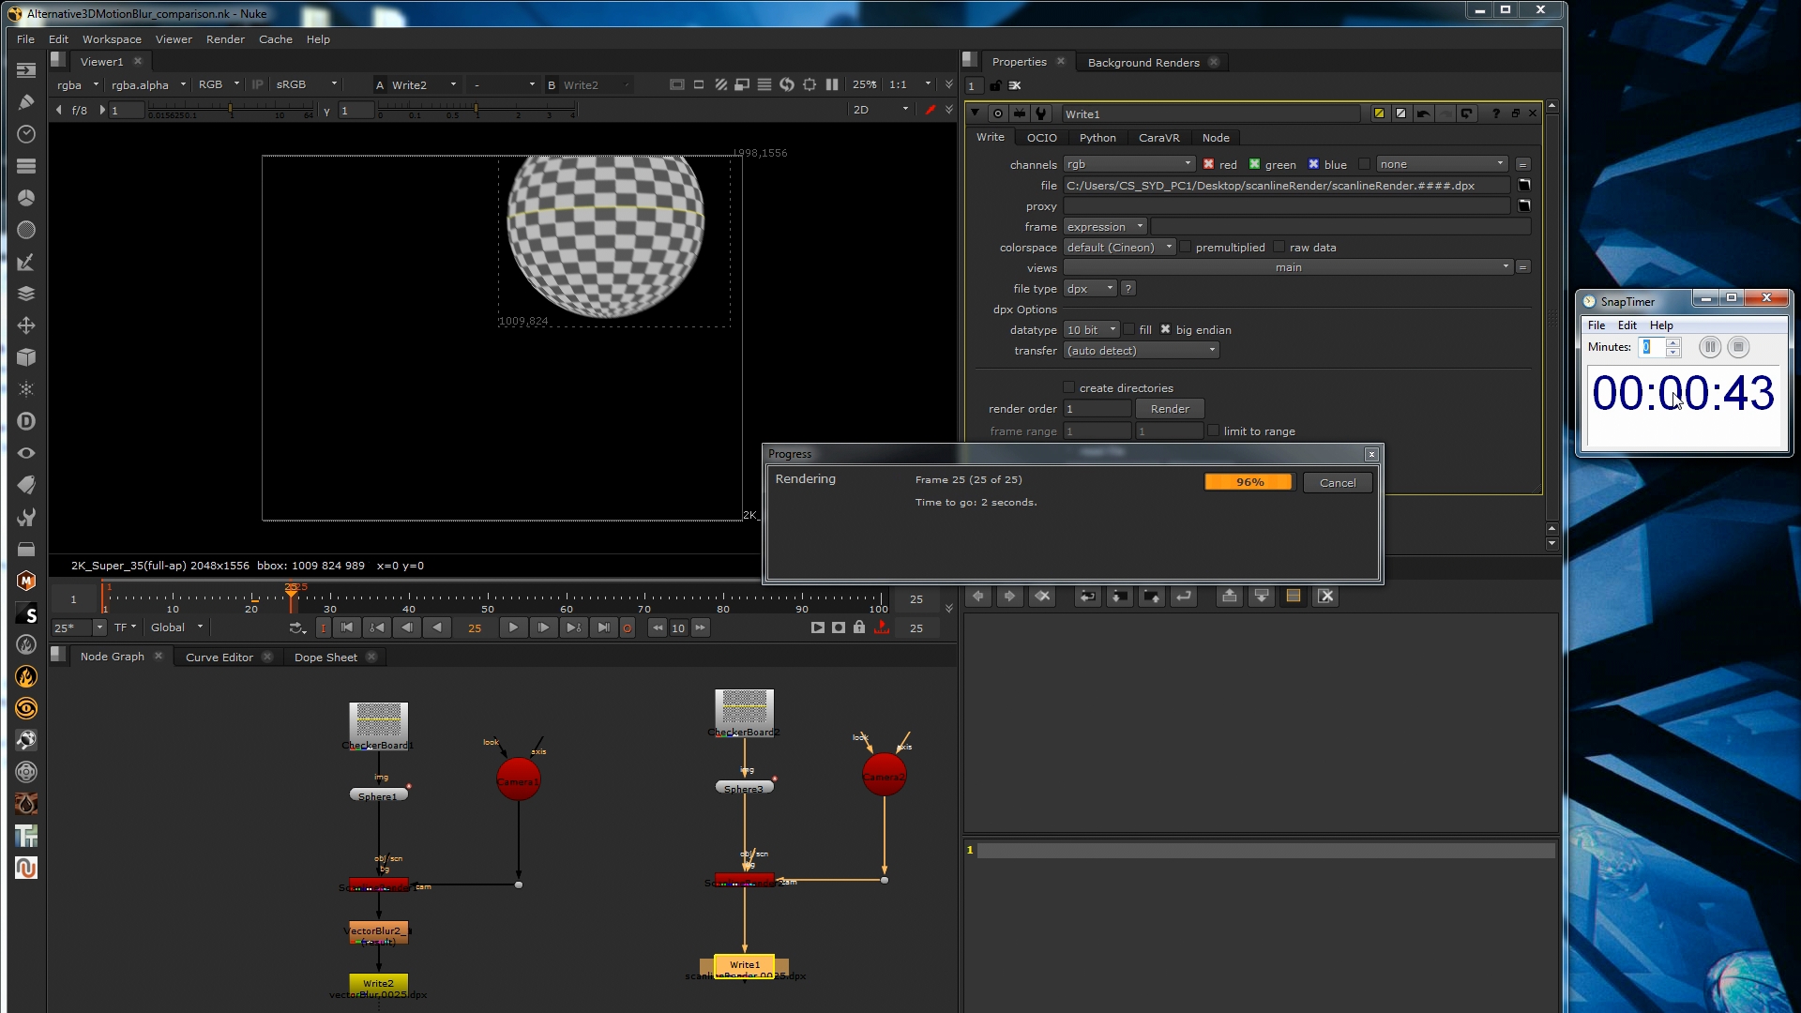Screen dimensions: 1801x1013
Task: Click the VectorBlur2 node
Action: tap(378, 932)
